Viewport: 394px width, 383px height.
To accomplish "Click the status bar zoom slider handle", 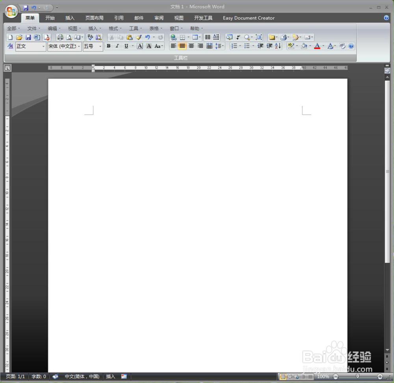I will (x=357, y=376).
